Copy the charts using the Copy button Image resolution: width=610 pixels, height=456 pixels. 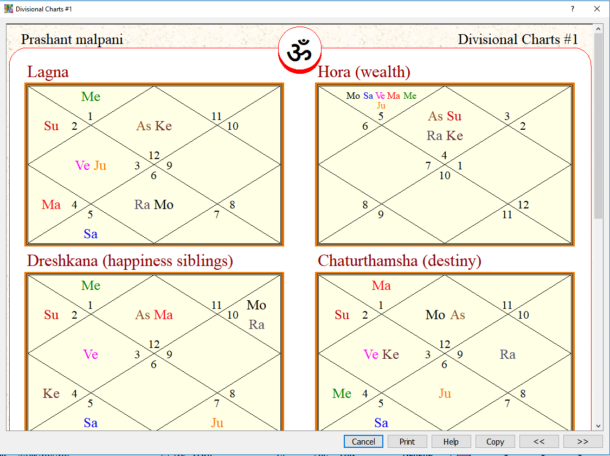pyautogui.click(x=495, y=441)
